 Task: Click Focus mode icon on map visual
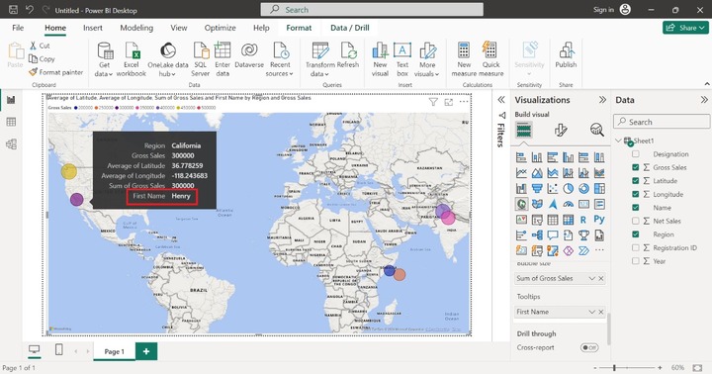point(449,102)
